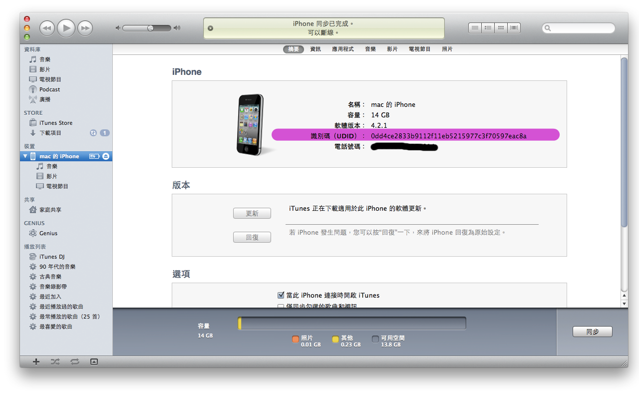Click the Previous track rewind button
Image resolution: width=639 pixels, height=395 pixels.
tap(47, 28)
